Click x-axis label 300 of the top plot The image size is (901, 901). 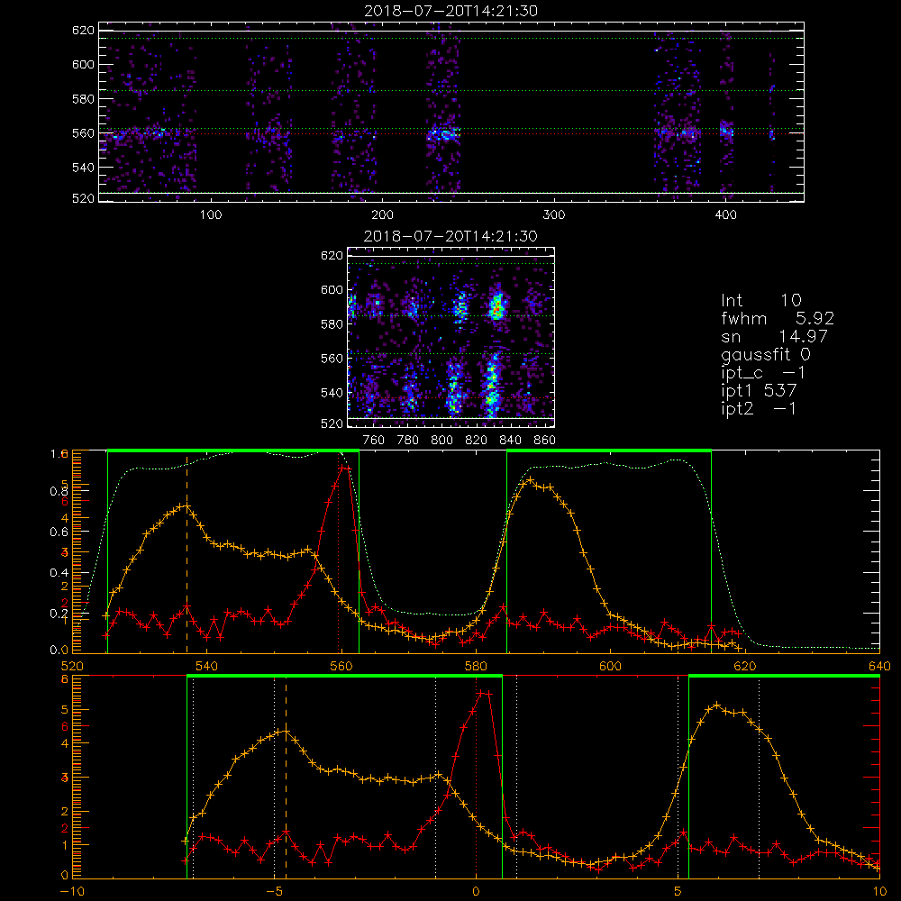554,215
